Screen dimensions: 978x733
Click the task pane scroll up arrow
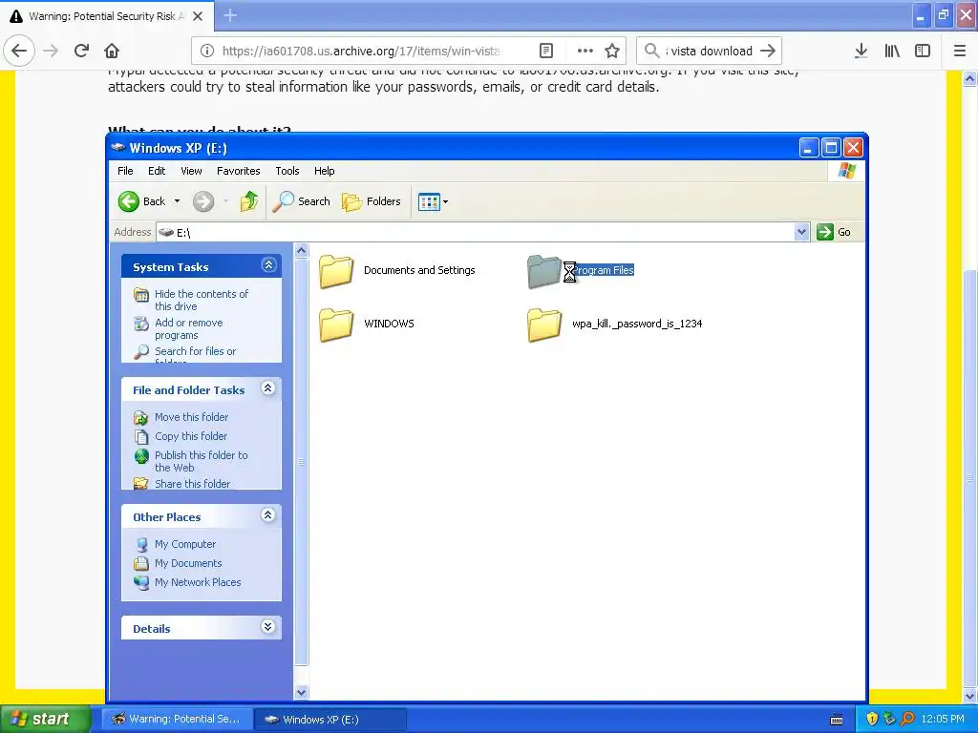pos(301,251)
